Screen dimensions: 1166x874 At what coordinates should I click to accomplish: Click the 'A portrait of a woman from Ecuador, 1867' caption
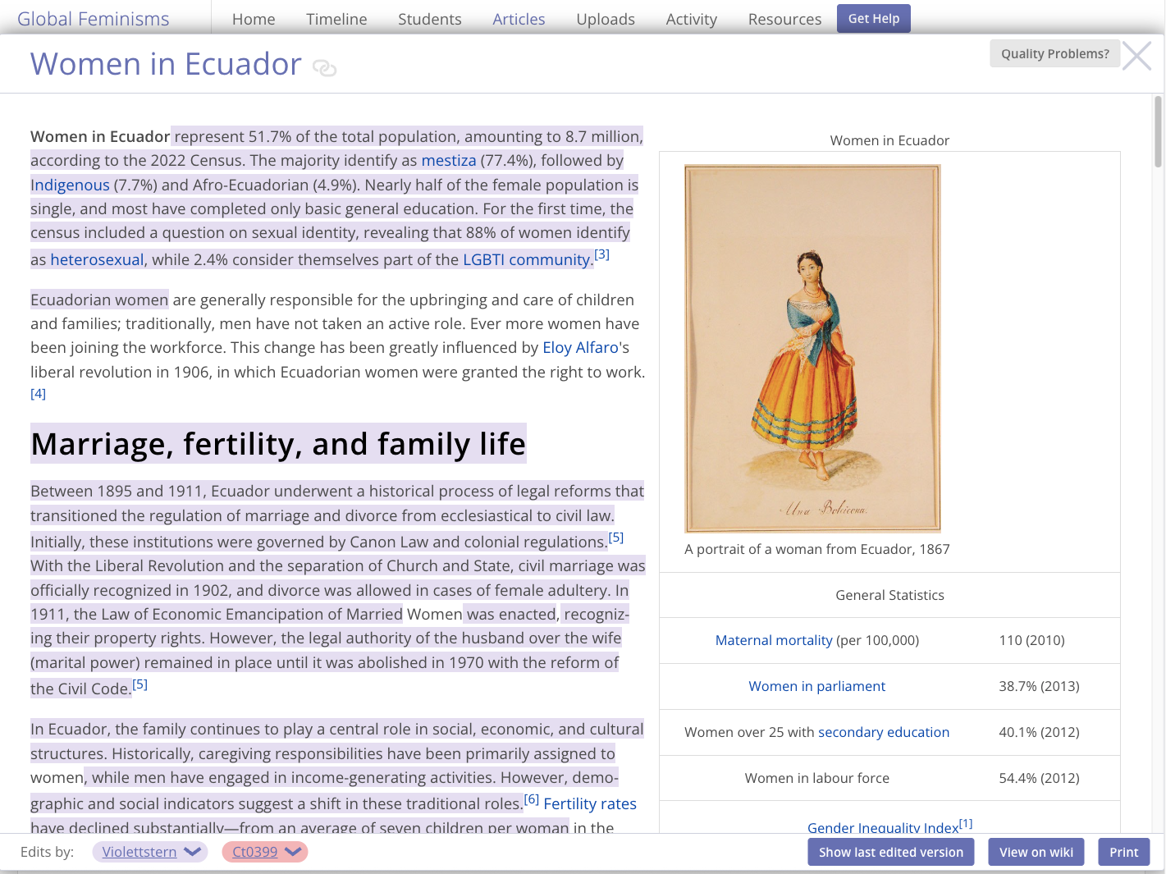tap(817, 549)
